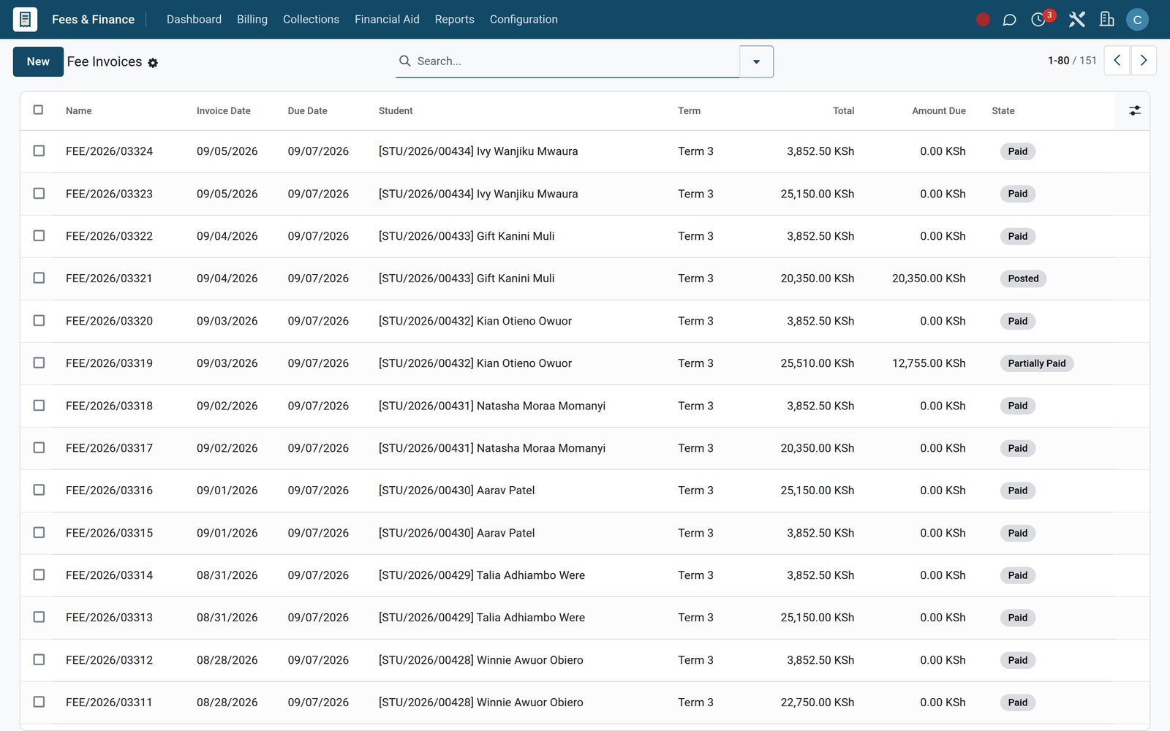This screenshot has width=1170, height=731.
Task: Open the developer tools wrench icon
Action: click(1076, 20)
